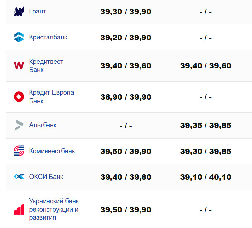
Task: Open Украинский банк реконструкции и развития link
Action: coord(54,209)
